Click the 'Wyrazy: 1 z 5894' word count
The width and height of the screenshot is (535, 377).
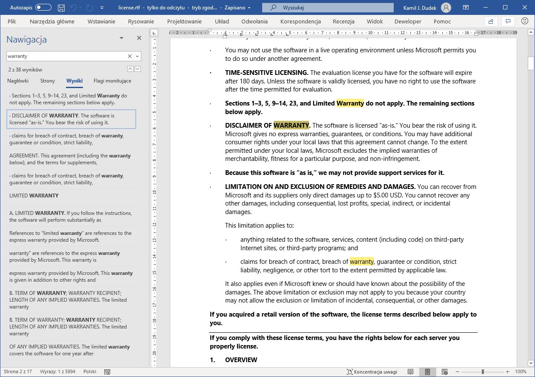point(57,371)
